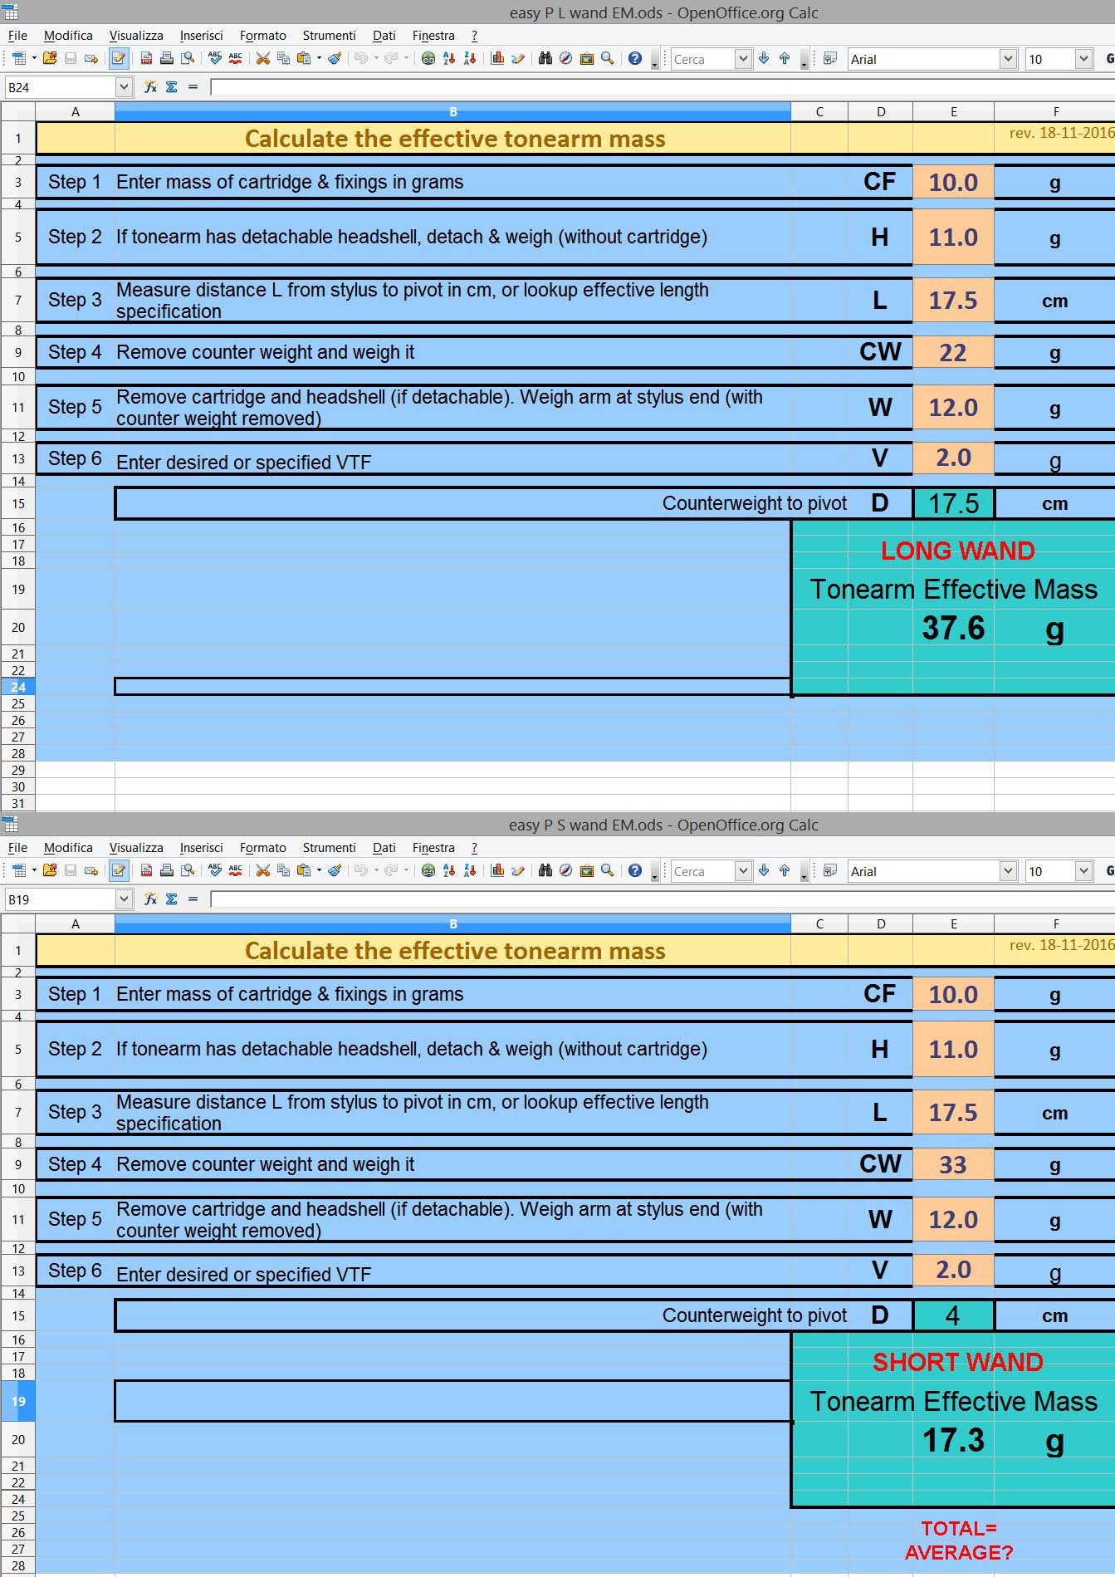Select row 24 header in L wand window
1115x1577 pixels.
[18, 687]
